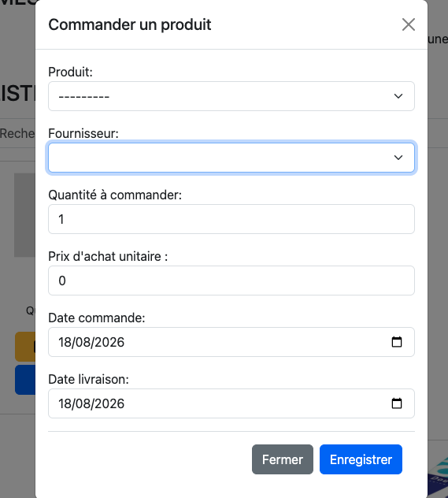
Task: Click the Fermer button
Action: pyautogui.click(x=283, y=459)
